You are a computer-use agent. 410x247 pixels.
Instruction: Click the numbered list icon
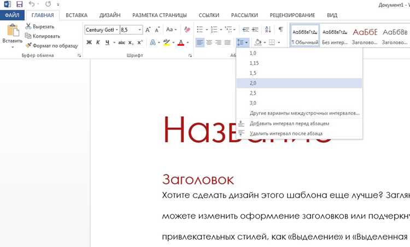click(214, 30)
